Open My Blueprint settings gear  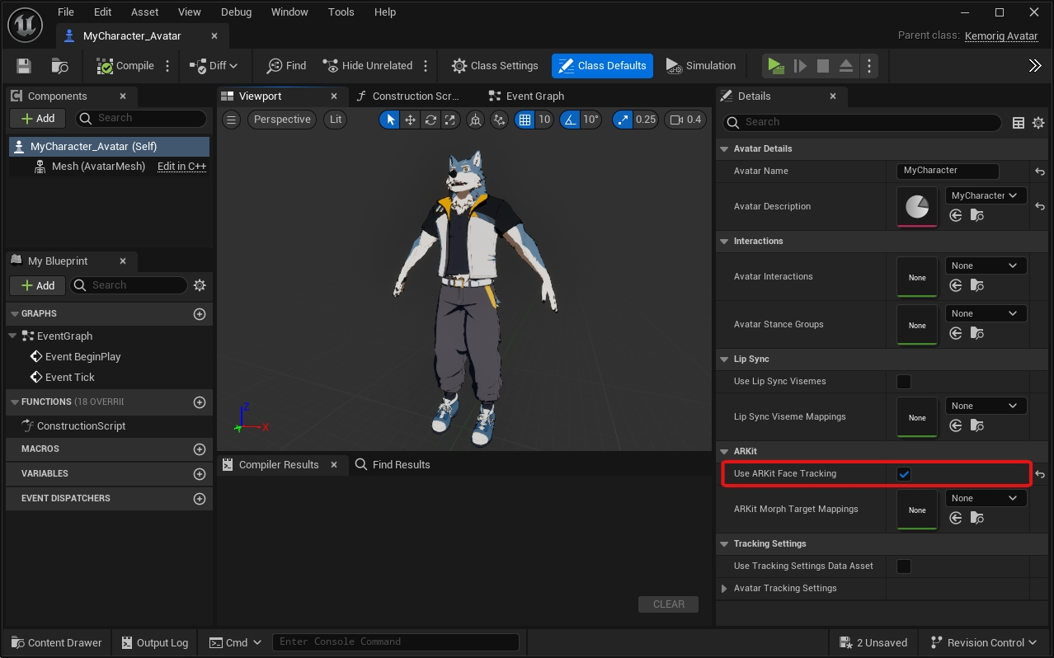[200, 285]
